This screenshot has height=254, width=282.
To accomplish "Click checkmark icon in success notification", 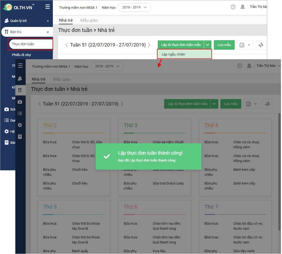I will click(107, 156).
